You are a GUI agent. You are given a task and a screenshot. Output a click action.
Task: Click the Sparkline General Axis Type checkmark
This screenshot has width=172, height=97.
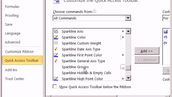click(56, 61)
